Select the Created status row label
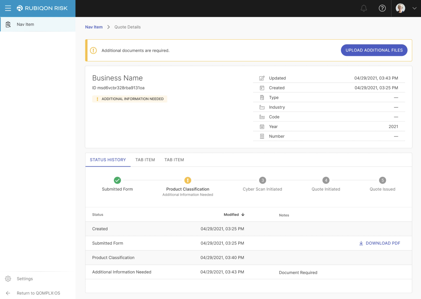The image size is (421, 299). [x=100, y=229]
